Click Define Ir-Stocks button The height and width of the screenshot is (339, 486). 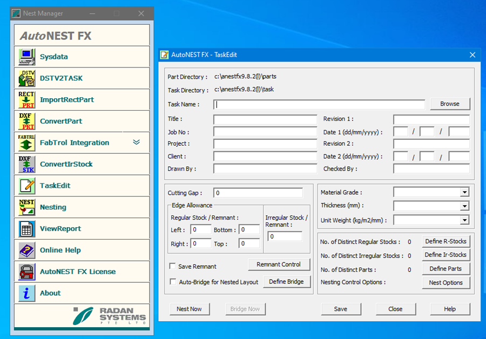[446, 255]
